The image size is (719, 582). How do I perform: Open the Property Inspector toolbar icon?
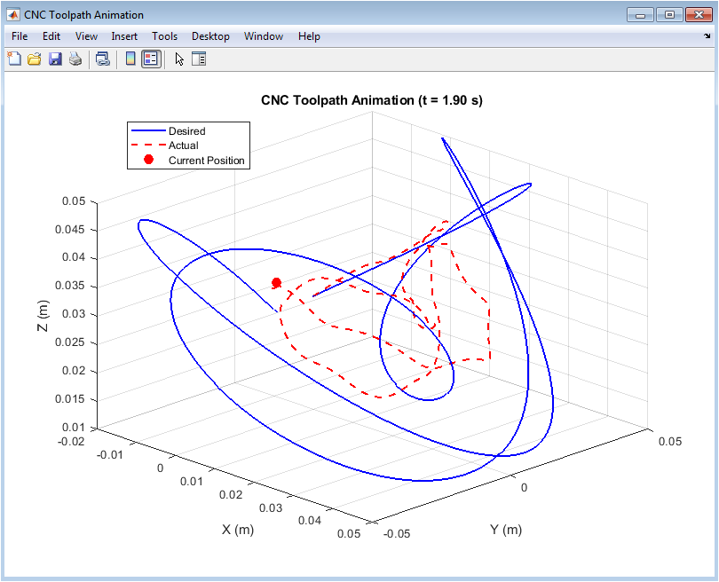pos(199,59)
